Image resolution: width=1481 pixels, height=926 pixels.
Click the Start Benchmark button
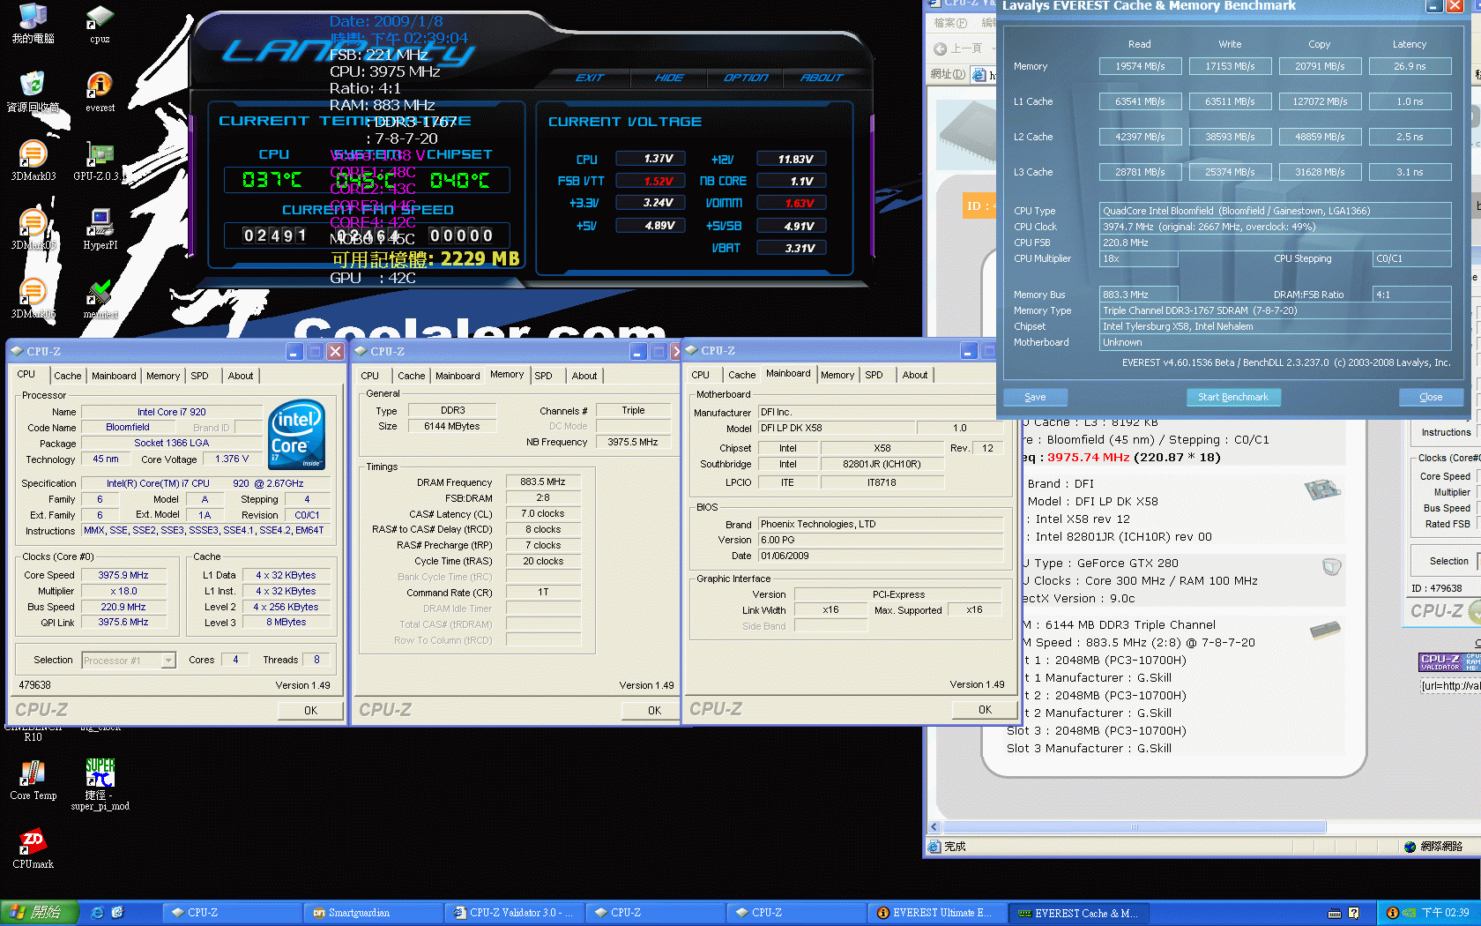pyautogui.click(x=1233, y=397)
